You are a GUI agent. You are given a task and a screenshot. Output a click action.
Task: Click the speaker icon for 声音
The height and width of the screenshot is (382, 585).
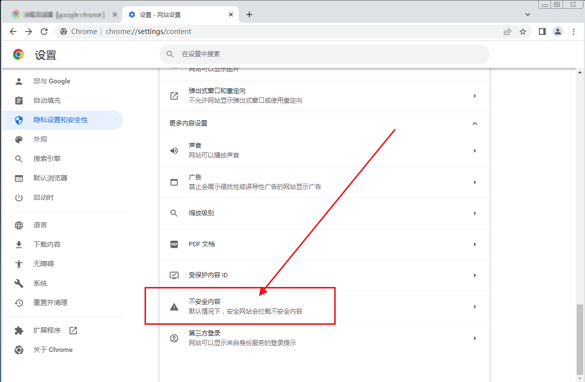coord(174,151)
